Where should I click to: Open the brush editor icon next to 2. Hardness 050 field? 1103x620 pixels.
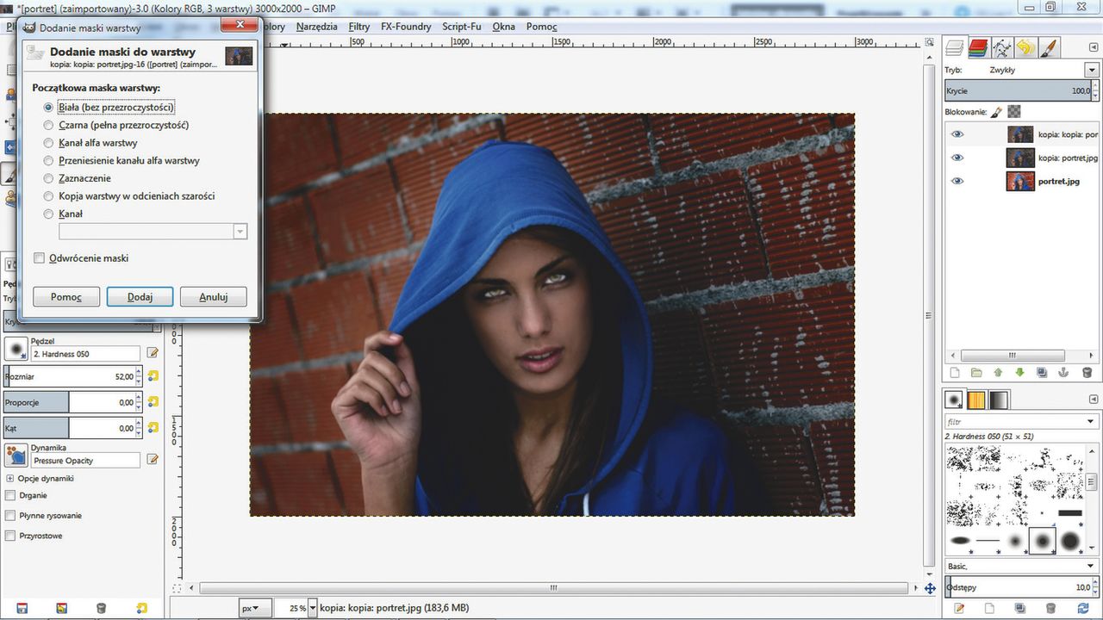(153, 353)
